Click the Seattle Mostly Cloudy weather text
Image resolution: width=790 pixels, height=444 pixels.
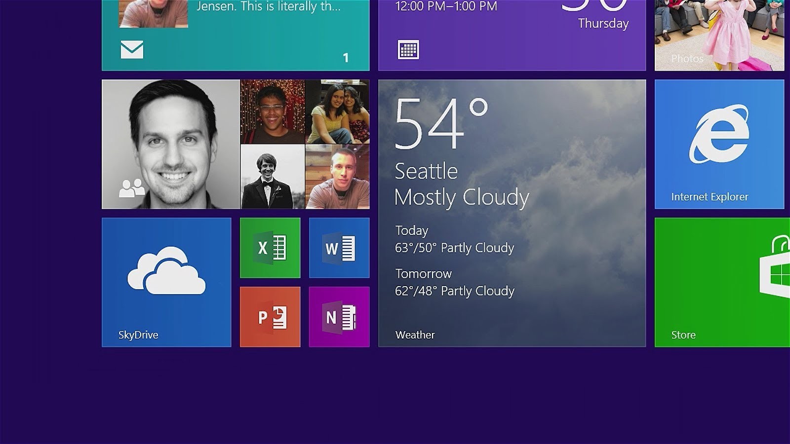click(x=461, y=185)
